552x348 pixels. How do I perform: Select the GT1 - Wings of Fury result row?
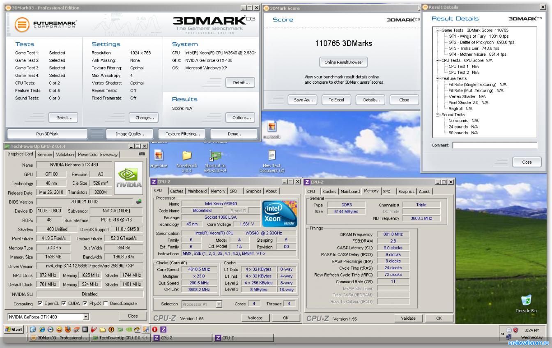coord(478,36)
